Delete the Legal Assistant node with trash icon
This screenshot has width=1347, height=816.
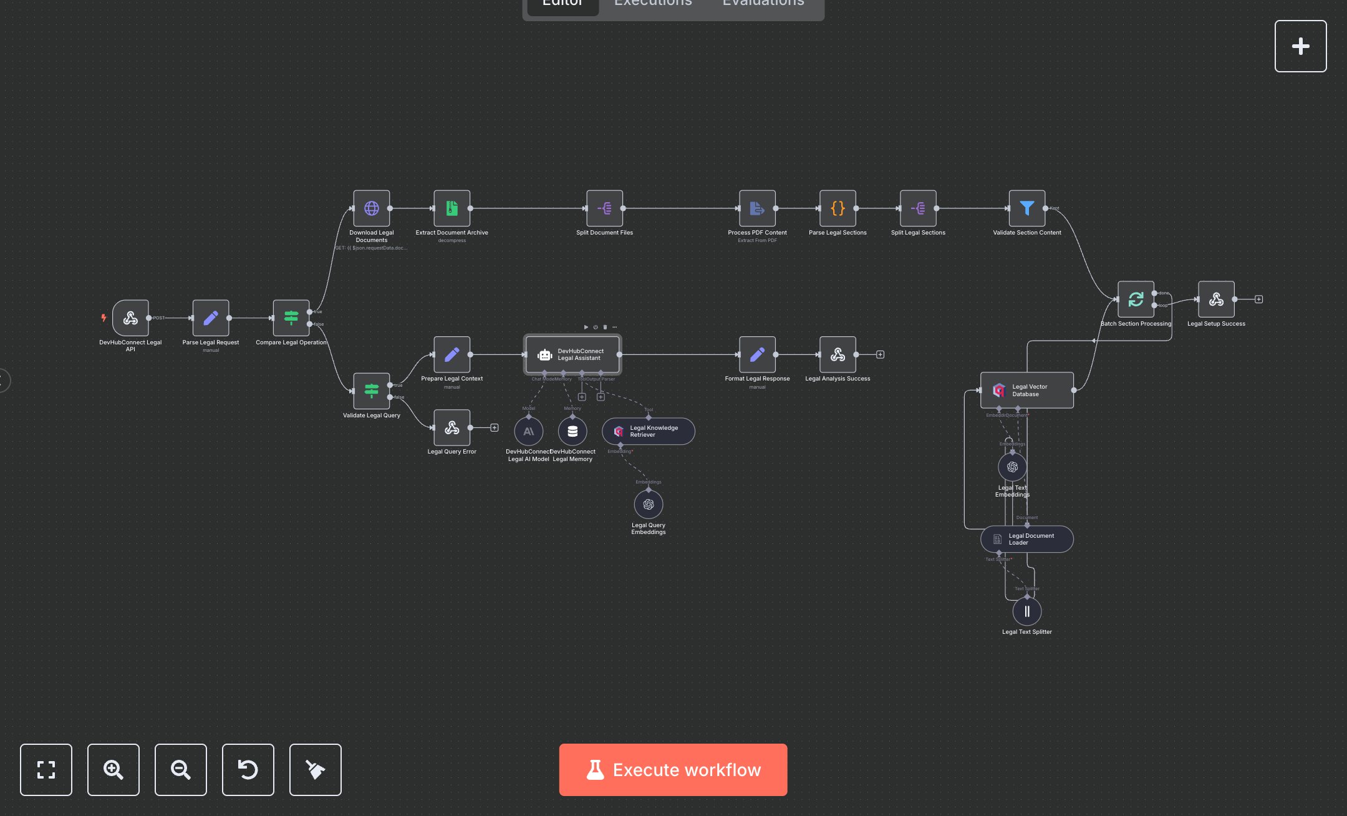(605, 327)
